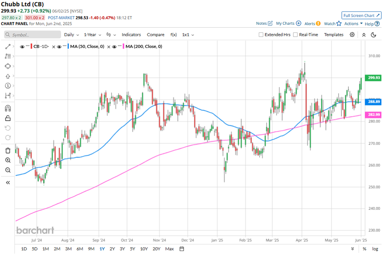Click the 299.93 current price label
383x254 pixels.
(x=373, y=78)
